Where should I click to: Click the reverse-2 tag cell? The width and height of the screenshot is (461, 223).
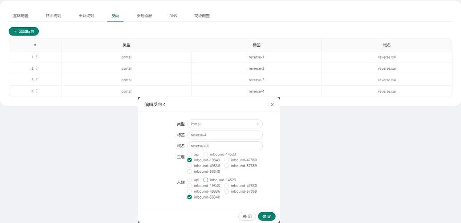257,68
